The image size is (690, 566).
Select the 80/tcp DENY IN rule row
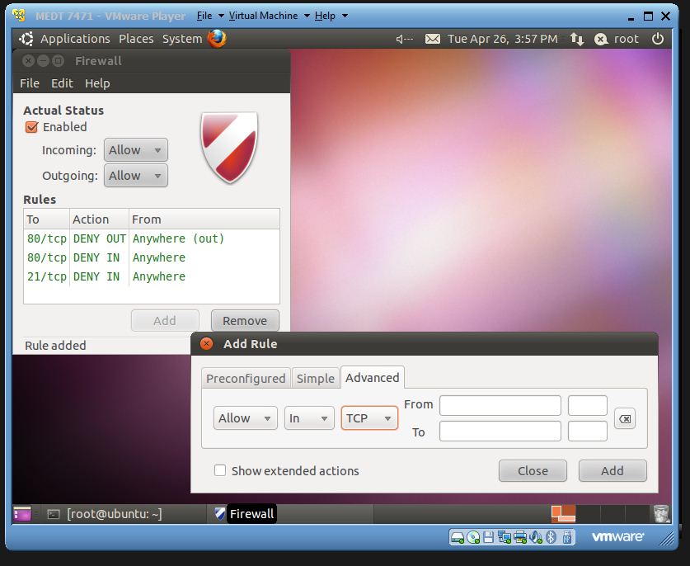(152, 257)
